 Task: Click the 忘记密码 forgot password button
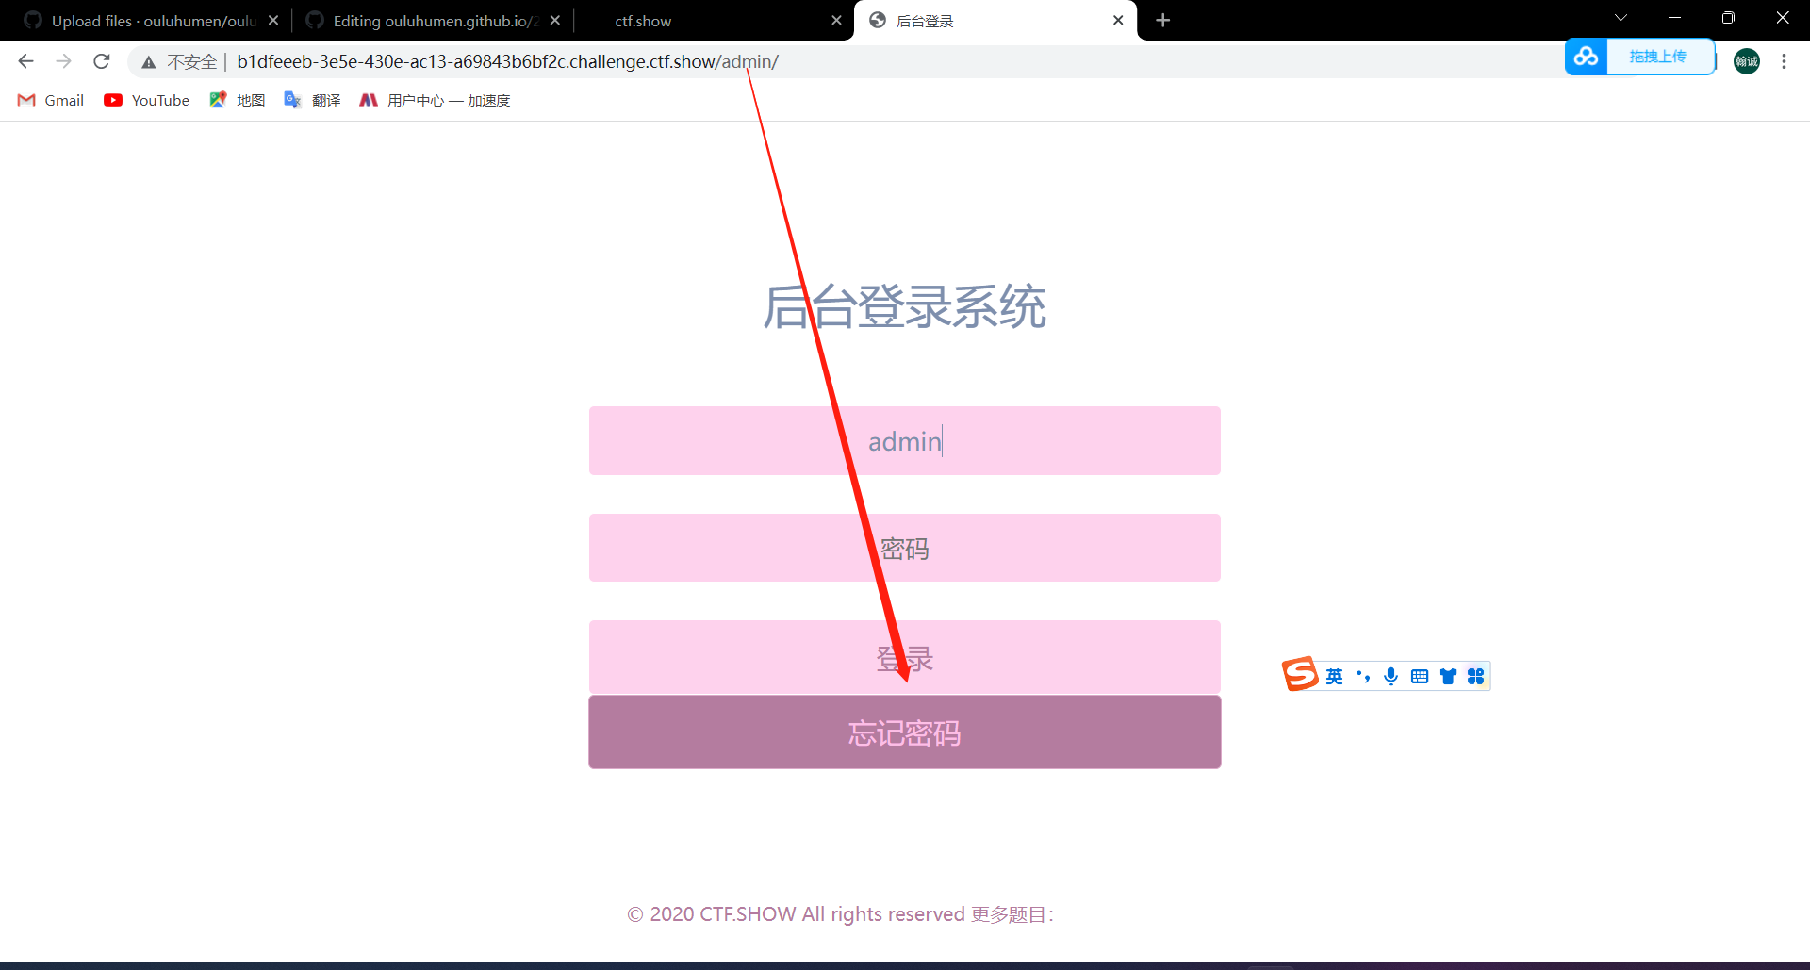click(x=904, y=732)
